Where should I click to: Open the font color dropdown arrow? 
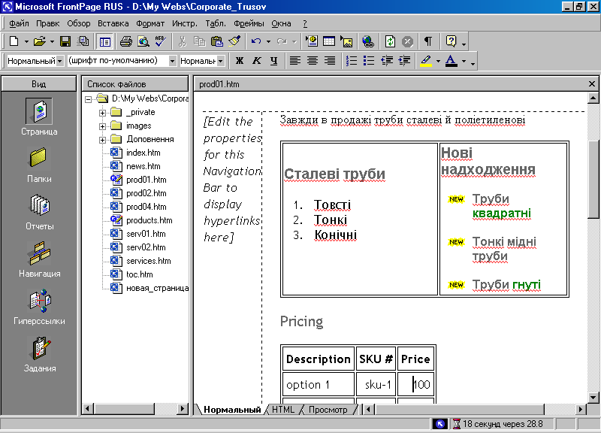(x=464, y=61)
